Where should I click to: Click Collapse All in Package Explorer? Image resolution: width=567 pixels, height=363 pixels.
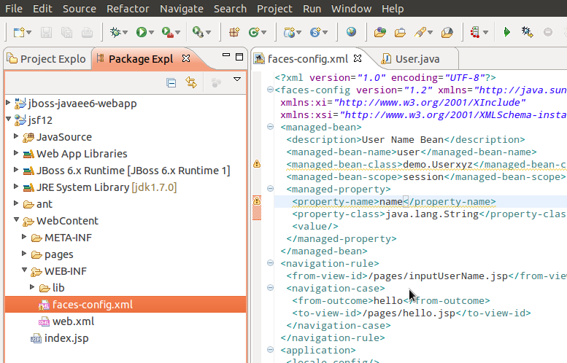coord(171,82)
